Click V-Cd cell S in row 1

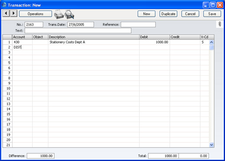(205, 42)
